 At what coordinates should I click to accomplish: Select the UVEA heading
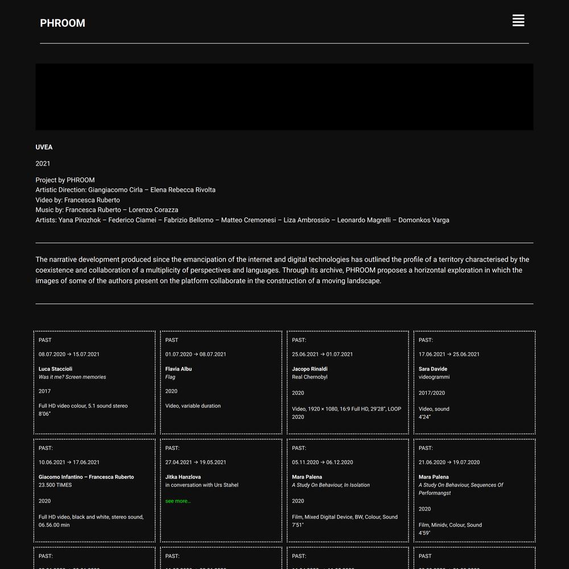click(x=44, y=147)
